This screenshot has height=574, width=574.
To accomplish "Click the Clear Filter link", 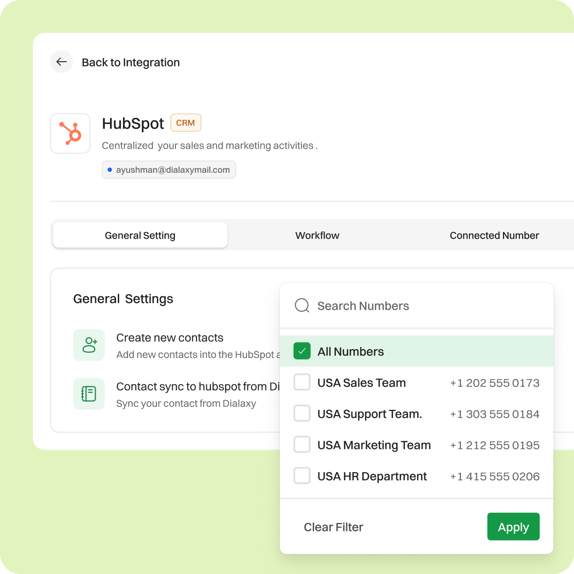I will (x=333, y=527).
